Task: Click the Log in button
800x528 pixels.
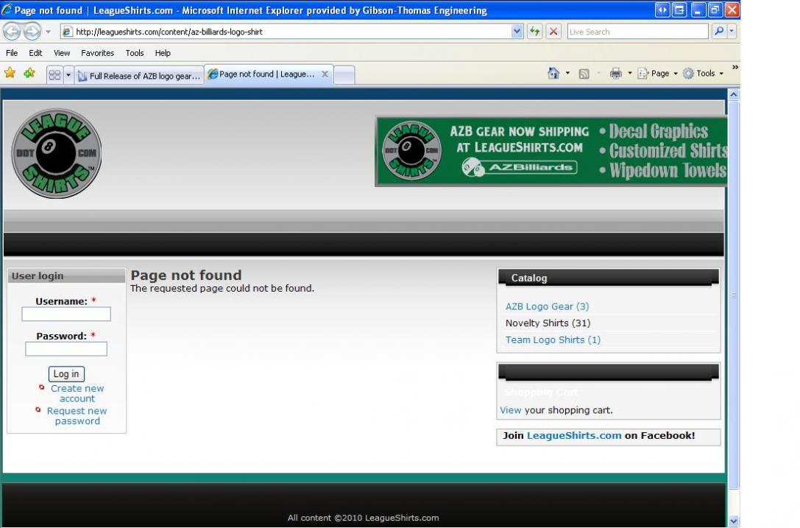Action: tap(66, 374)
